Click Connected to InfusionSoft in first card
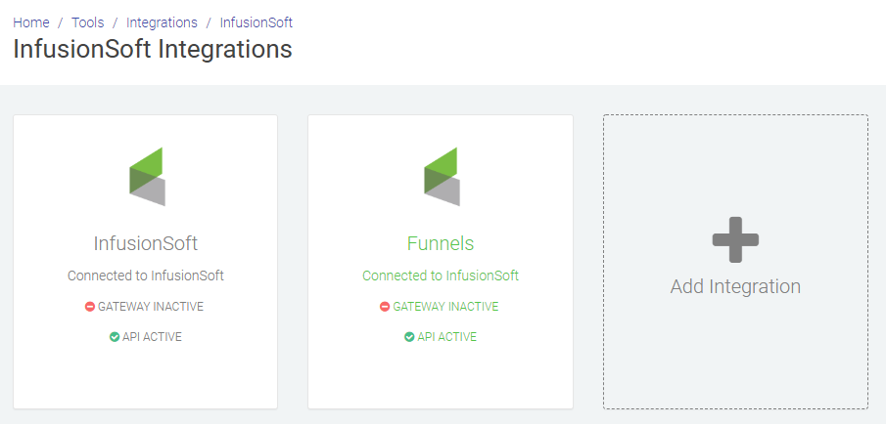Image resolution: width=886 pixels, height=424 pixels. pyautogui.click(x=146, y=276)
